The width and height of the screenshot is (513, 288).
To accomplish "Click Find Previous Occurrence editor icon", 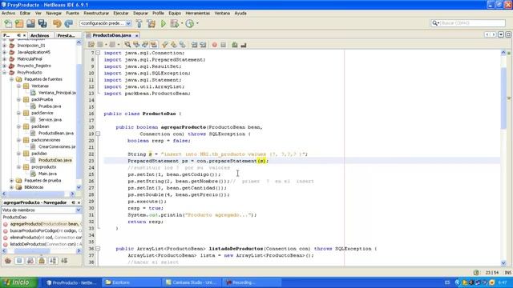I will click(136, 45).
